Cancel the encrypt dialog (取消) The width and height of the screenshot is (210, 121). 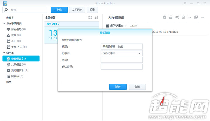coord(137,87)
